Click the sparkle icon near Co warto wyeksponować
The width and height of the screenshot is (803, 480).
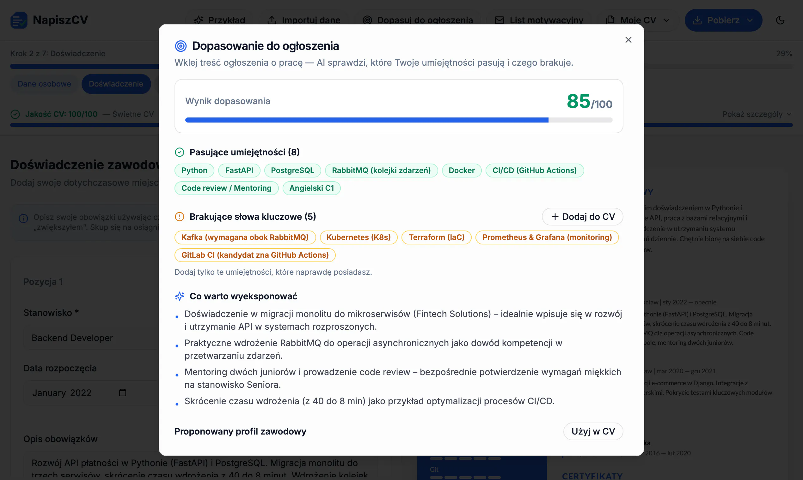coord(180,296)
